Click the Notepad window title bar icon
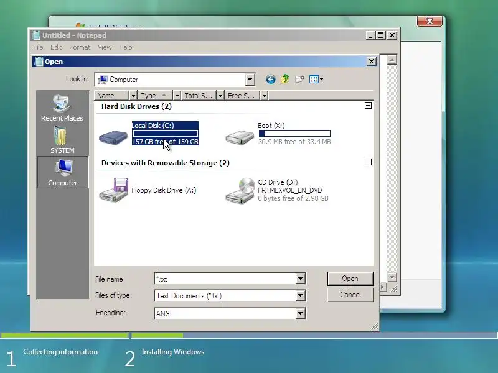The height and width of the screenshot is (373, 498). point(36,35)
